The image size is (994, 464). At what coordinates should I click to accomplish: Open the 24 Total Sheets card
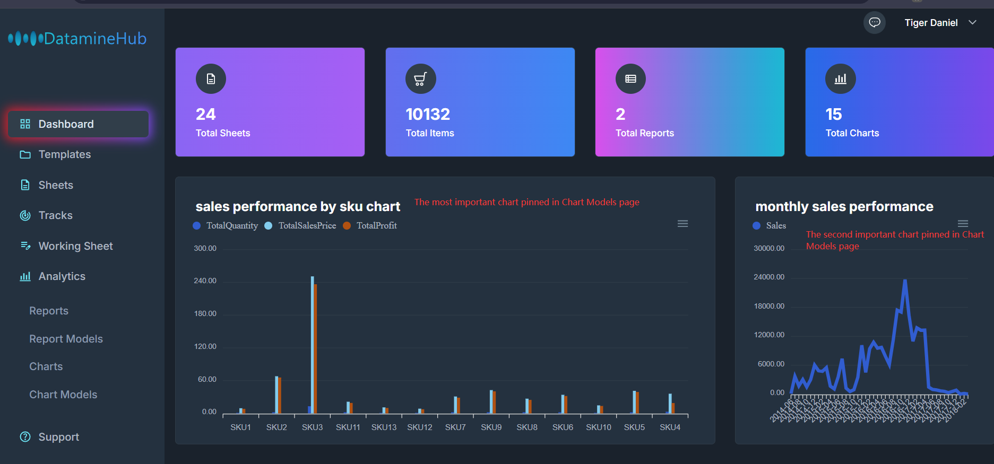click(x=270, y=102)
